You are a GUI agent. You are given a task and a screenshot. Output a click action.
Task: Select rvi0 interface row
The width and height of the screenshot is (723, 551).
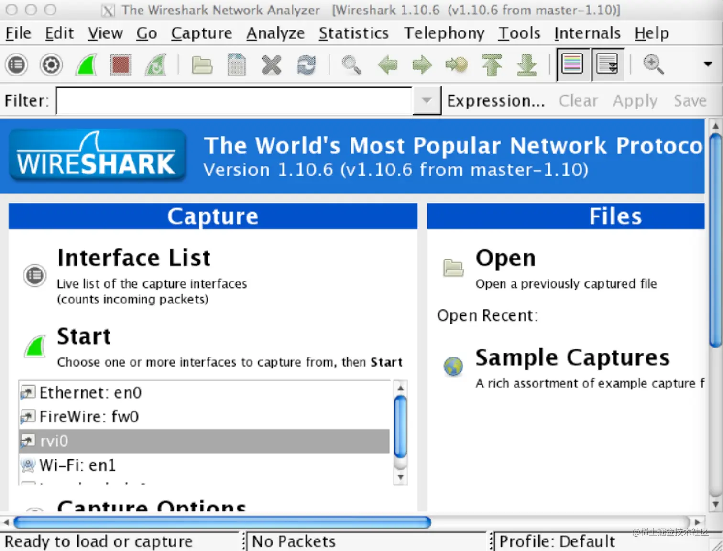(204, 441)
